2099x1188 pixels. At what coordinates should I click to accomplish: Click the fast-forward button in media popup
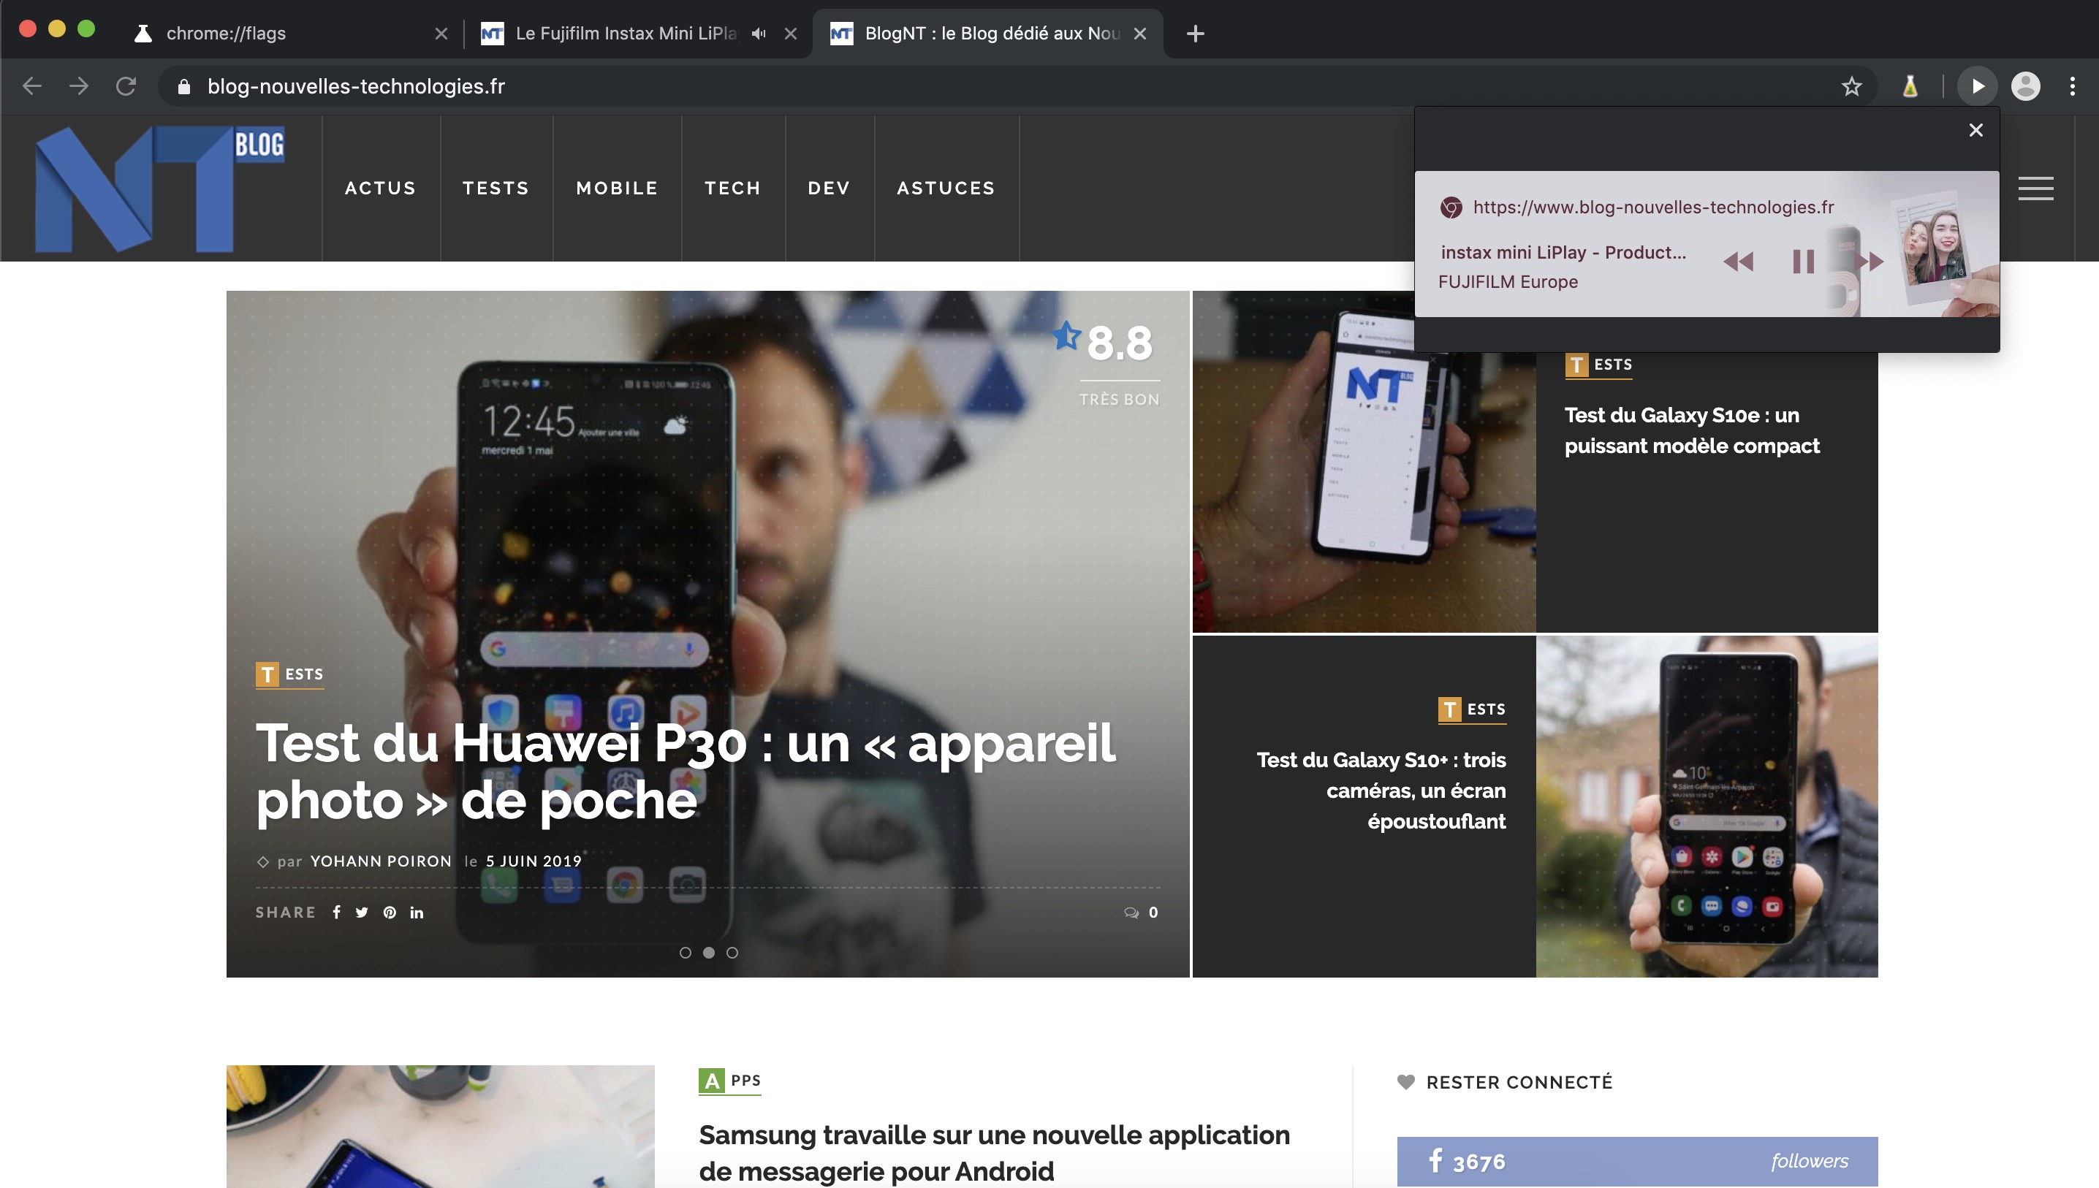1869,261
